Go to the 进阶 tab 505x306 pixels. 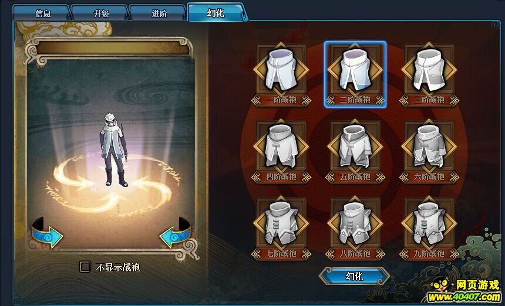(x=159, y=13)
